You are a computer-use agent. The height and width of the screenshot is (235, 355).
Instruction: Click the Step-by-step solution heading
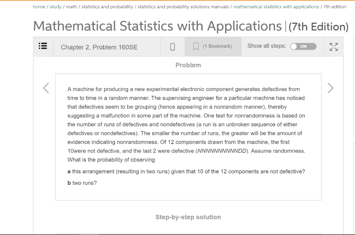coord(188,217)
